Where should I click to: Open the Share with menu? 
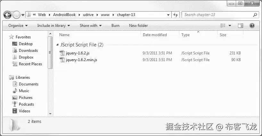91,26
